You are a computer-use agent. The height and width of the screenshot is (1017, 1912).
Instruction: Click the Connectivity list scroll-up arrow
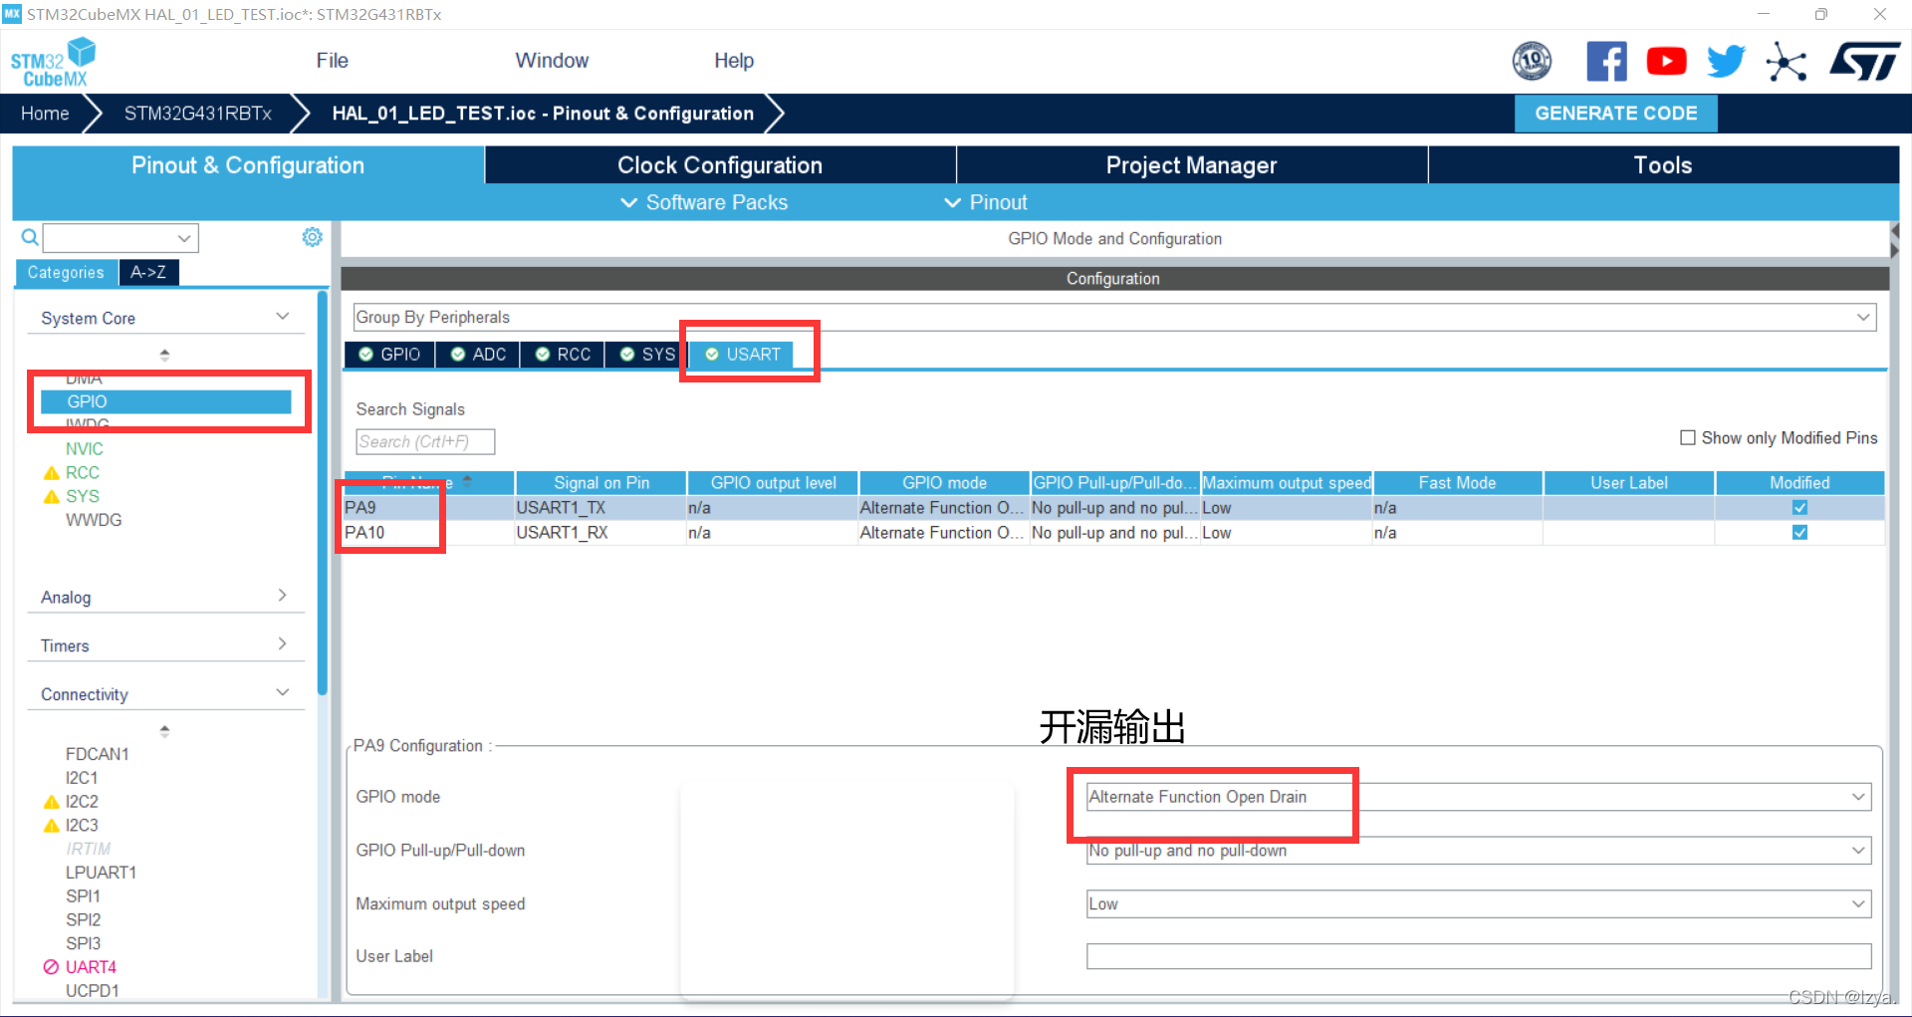tap(164, 731)
